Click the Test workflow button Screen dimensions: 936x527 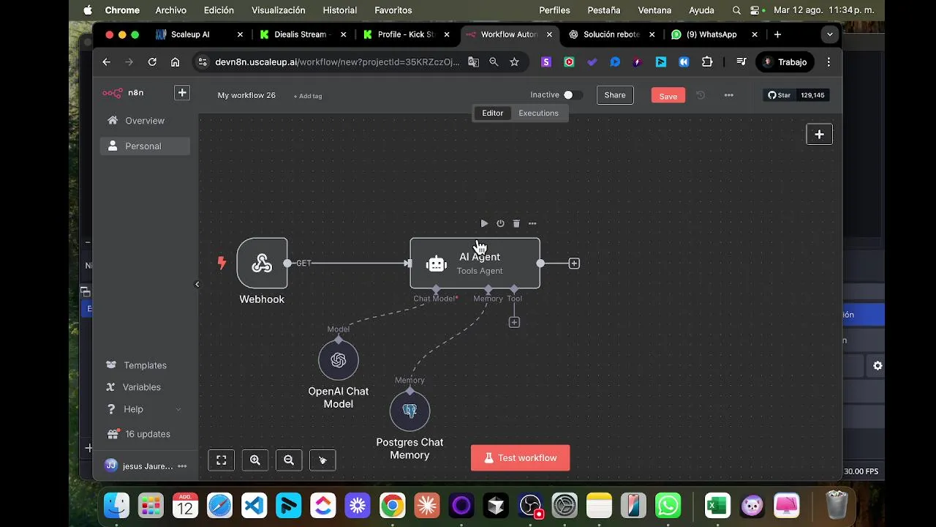520,458
